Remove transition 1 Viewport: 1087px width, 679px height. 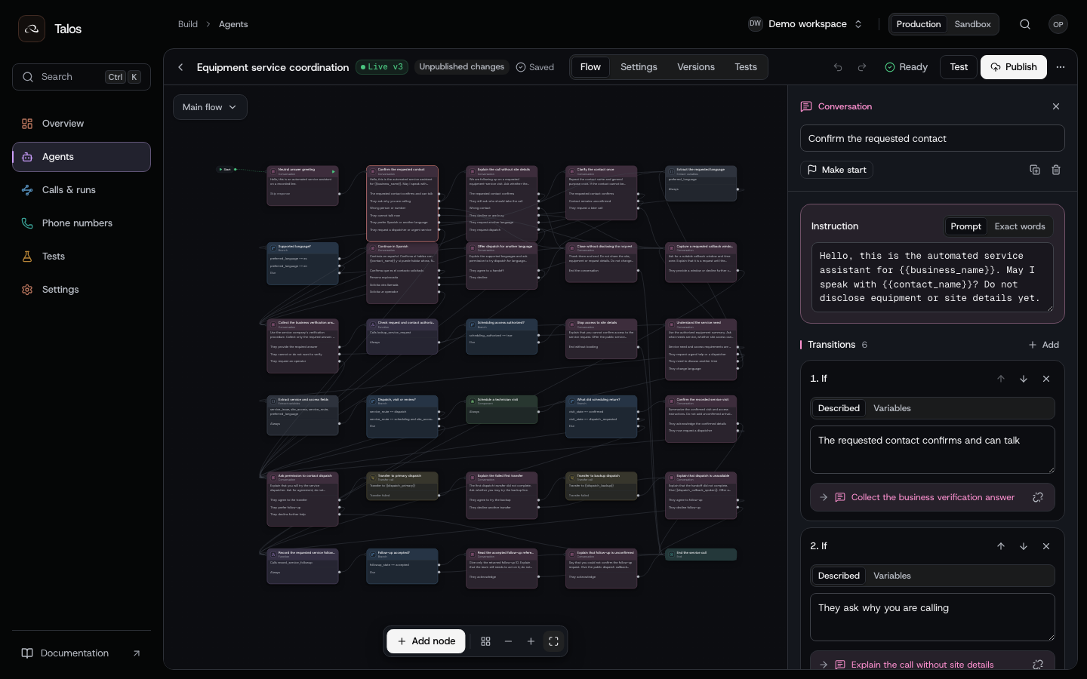[1046, 379]
